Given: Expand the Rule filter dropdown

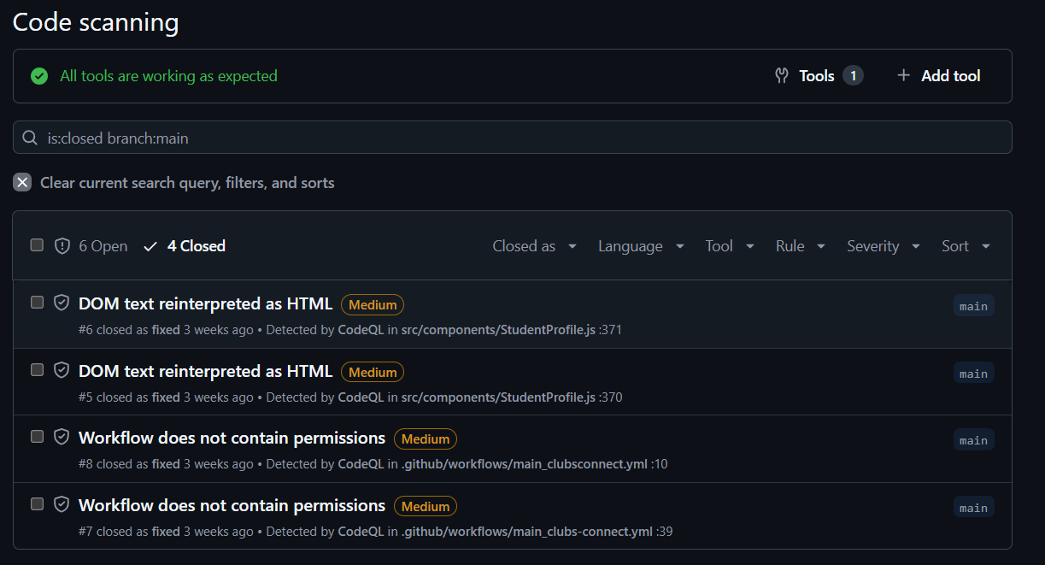Looking at the screenshot, I should click(x=801, y=246).
